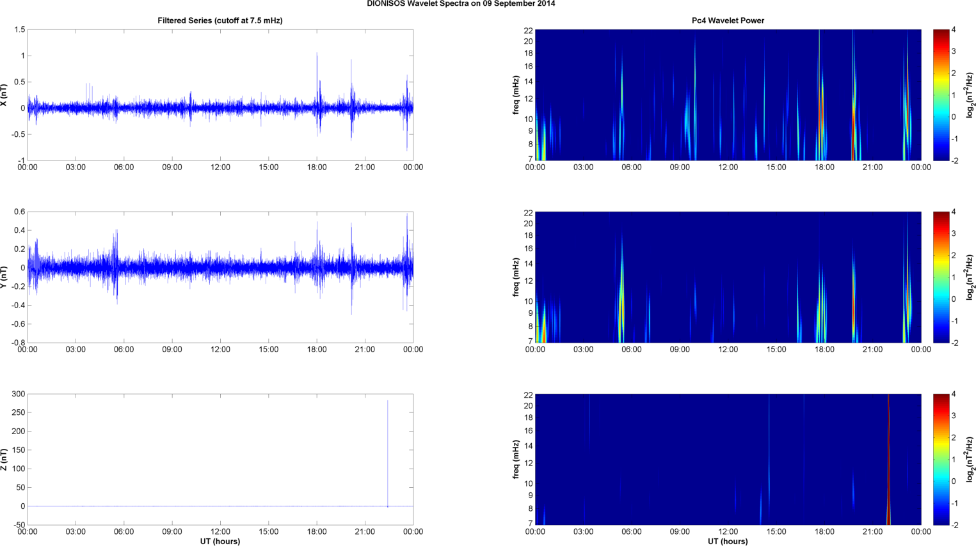Image resolution: width=976 pixels, height=546 pixels.
Task: Click 'UT (hours)' label under the Z series plot
Action: [220, 541]
